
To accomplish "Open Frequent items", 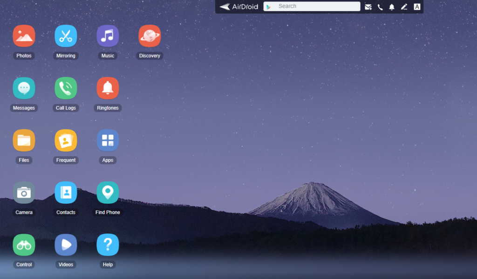I will click(x=66, y=140).
